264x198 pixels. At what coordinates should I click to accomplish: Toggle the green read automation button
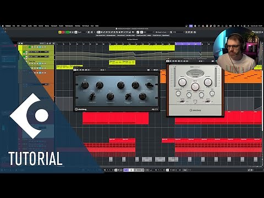68,32
